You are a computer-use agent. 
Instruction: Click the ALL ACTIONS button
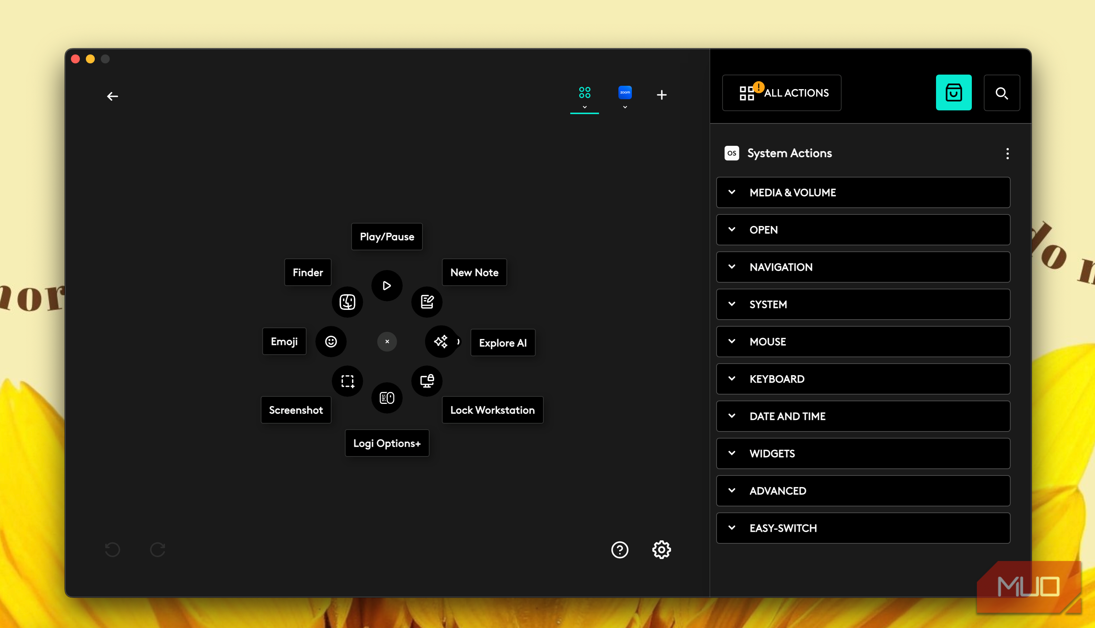click(x=781, y=93)
